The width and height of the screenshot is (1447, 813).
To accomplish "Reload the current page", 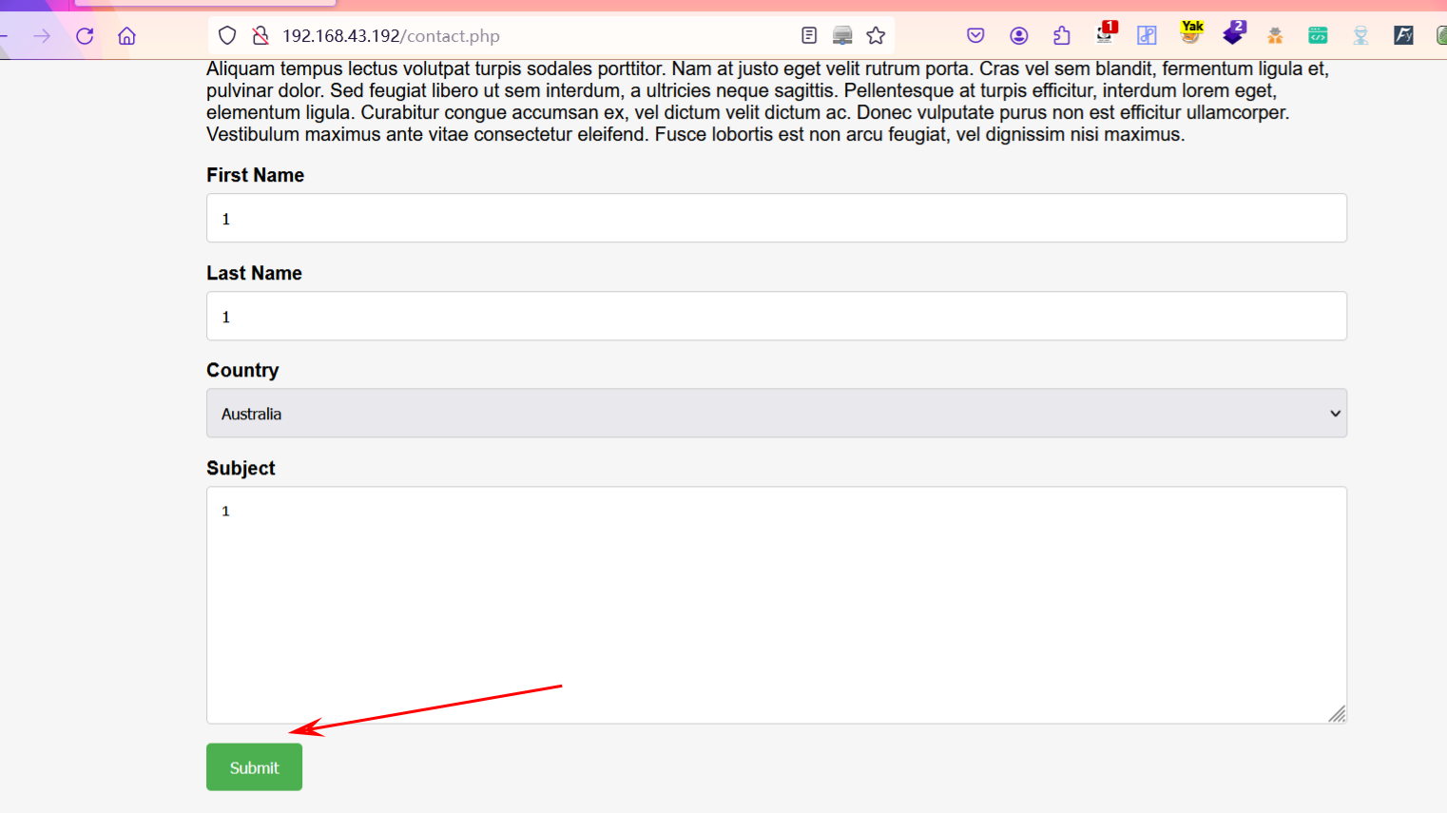I will [85, 36].
